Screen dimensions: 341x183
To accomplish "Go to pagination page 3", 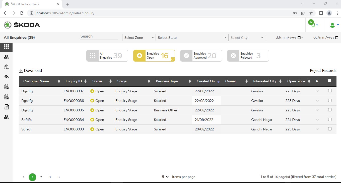I will pyautogui.click(x=50, y=177).
